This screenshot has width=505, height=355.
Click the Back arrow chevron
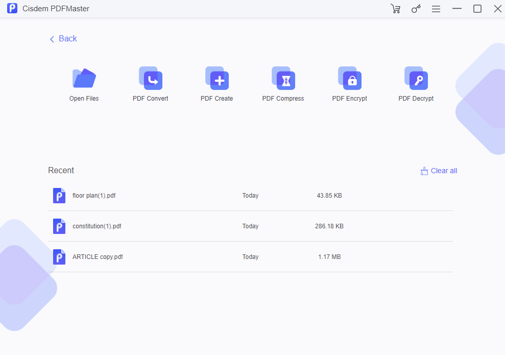[x=52, y=39]
